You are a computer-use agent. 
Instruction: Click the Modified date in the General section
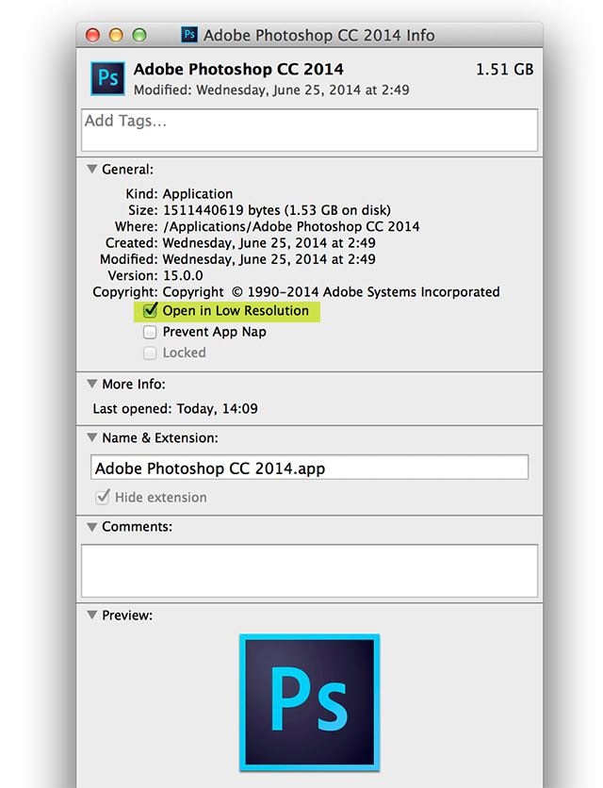269,259
